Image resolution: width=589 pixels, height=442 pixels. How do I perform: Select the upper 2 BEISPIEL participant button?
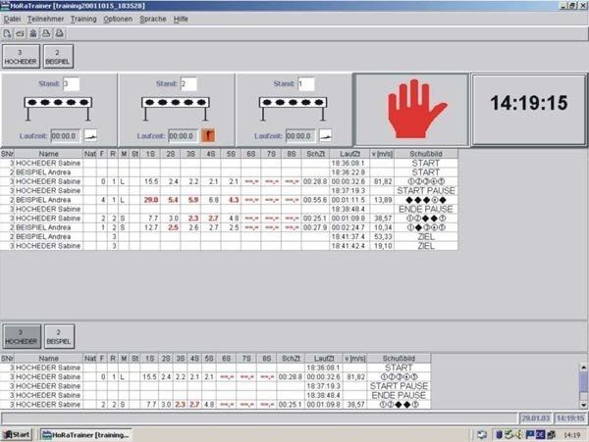pos(58,56)
